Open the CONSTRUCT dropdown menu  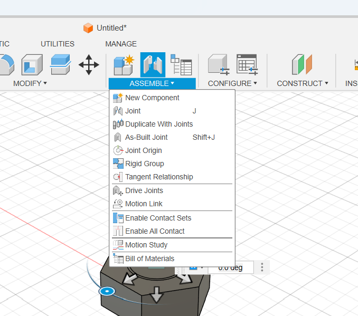[x=303, y=83]
